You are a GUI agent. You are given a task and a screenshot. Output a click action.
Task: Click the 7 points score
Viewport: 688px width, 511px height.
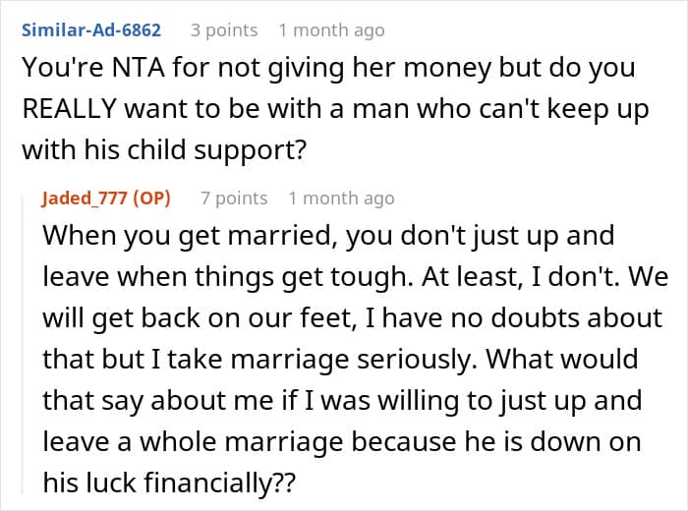[x=234, y=198]
